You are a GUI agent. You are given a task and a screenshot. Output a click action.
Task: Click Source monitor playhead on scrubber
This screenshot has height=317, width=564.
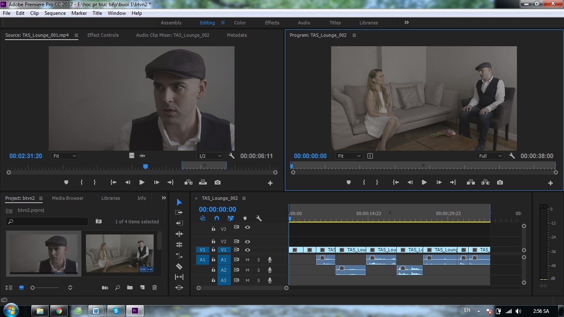pos(145,166)
